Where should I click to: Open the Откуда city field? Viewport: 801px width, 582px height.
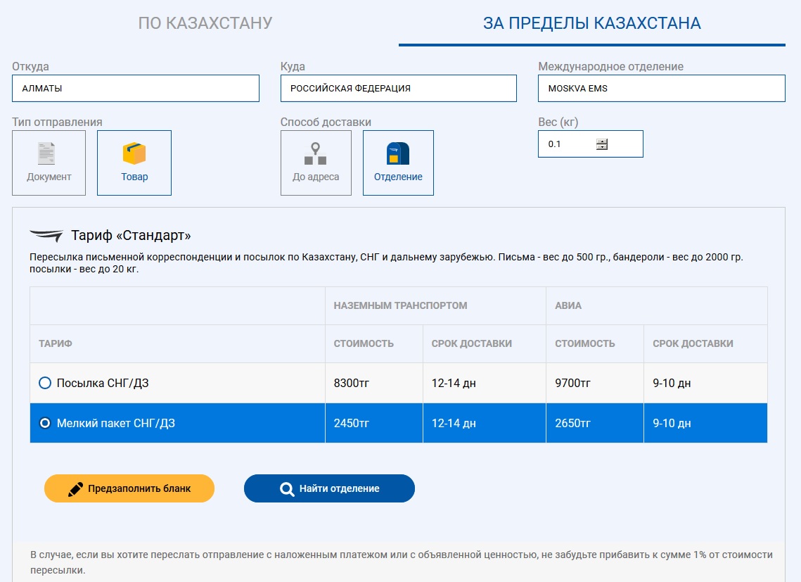tap(135, 89)
